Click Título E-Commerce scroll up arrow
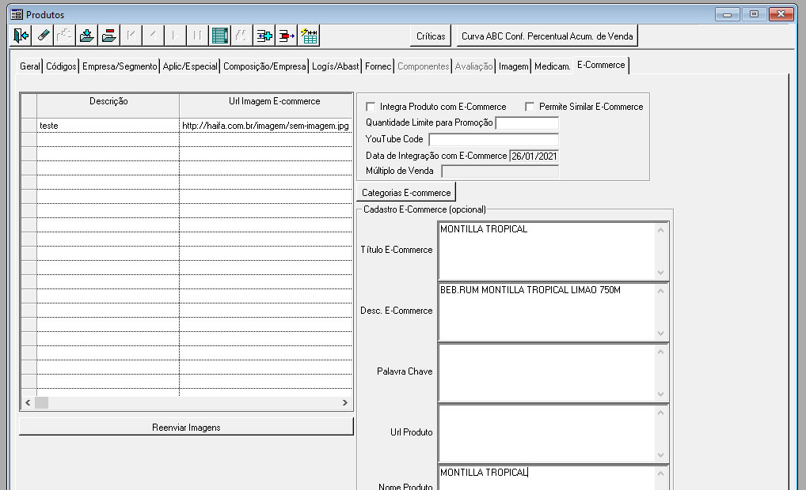The image size is (806, 490). (660, 230)
